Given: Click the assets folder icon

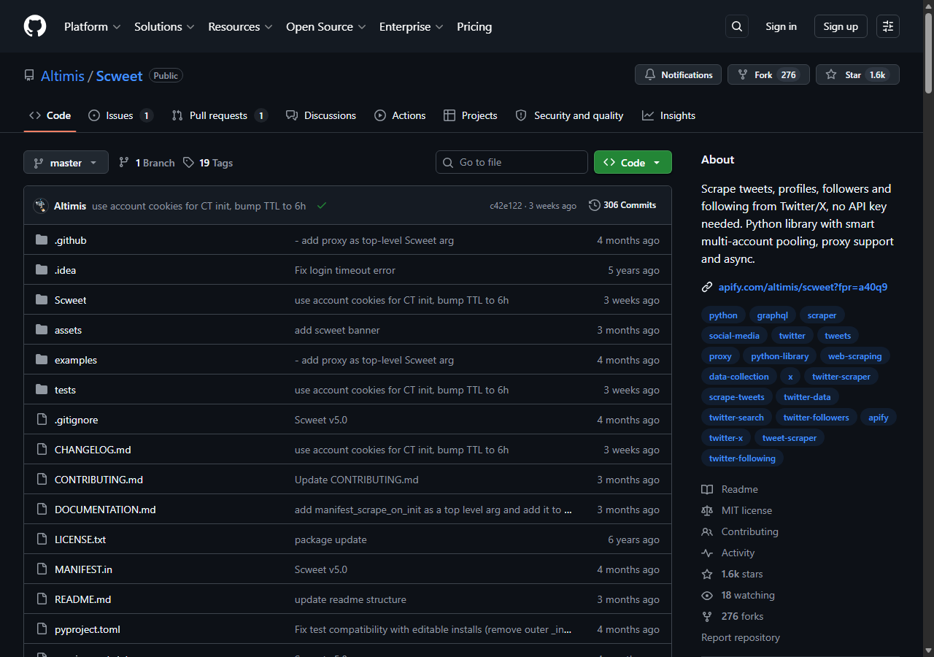Looking at the screenshot, I should (42, 330).
